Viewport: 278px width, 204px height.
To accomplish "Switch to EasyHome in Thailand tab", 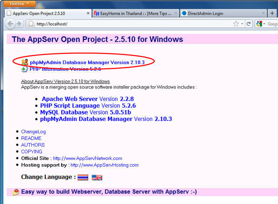I will pyautogui.click(x=136, y=13).
